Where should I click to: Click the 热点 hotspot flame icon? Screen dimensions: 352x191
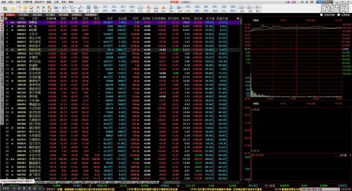pos(163,8)
